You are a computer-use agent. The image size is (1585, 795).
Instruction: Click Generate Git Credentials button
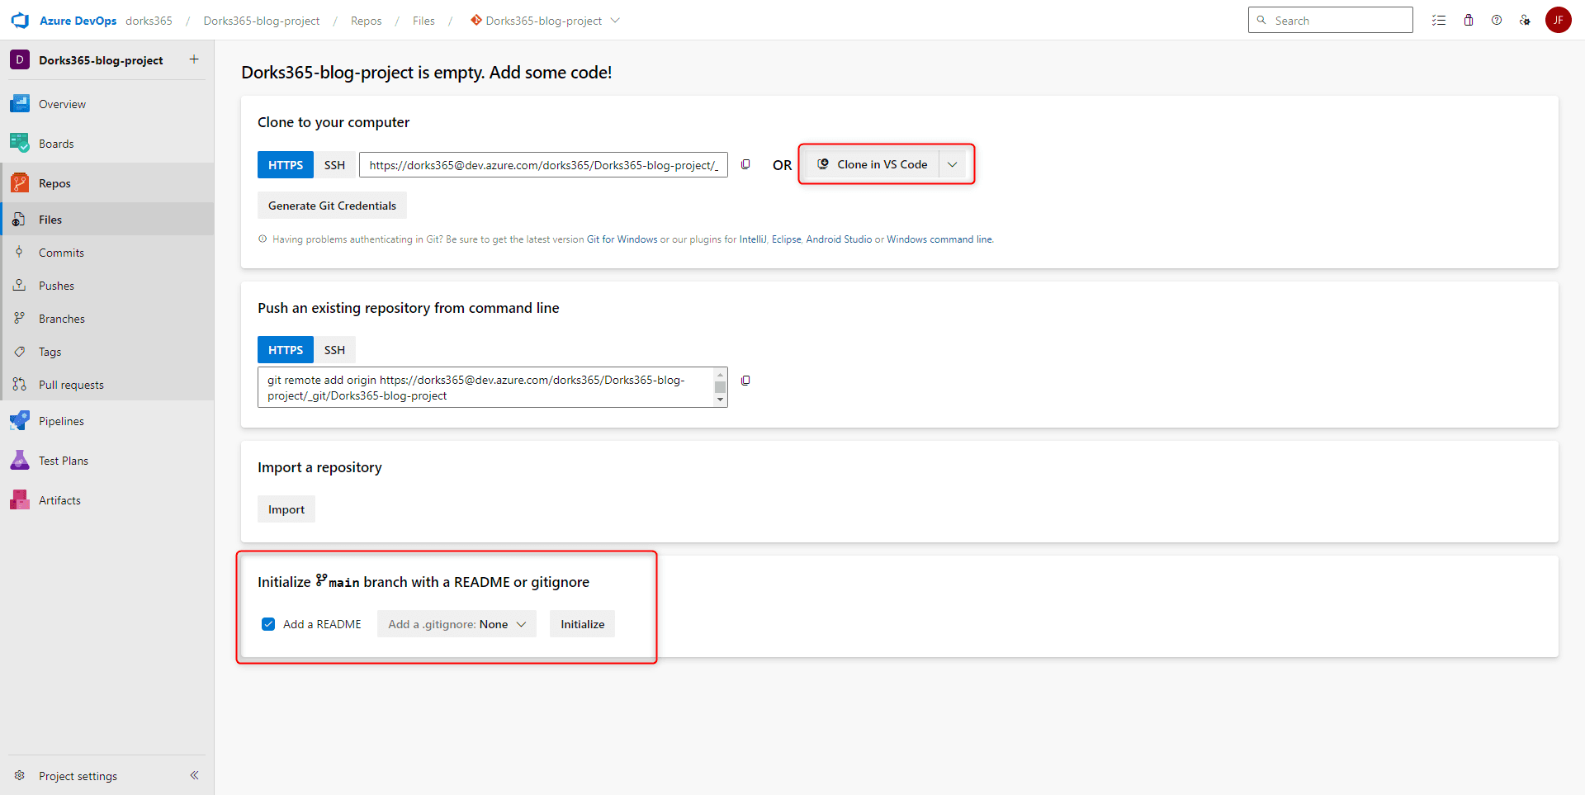pyautogui.click(x=332, y=206)
